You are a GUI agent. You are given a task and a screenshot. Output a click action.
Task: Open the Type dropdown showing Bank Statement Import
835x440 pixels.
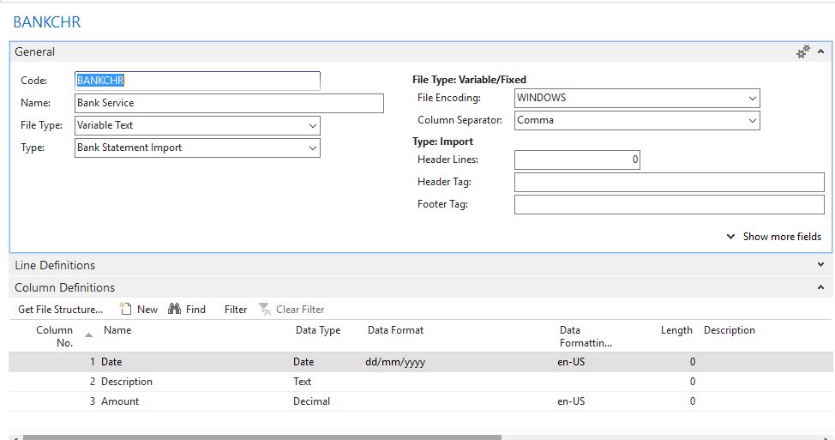tap(313, 148)
